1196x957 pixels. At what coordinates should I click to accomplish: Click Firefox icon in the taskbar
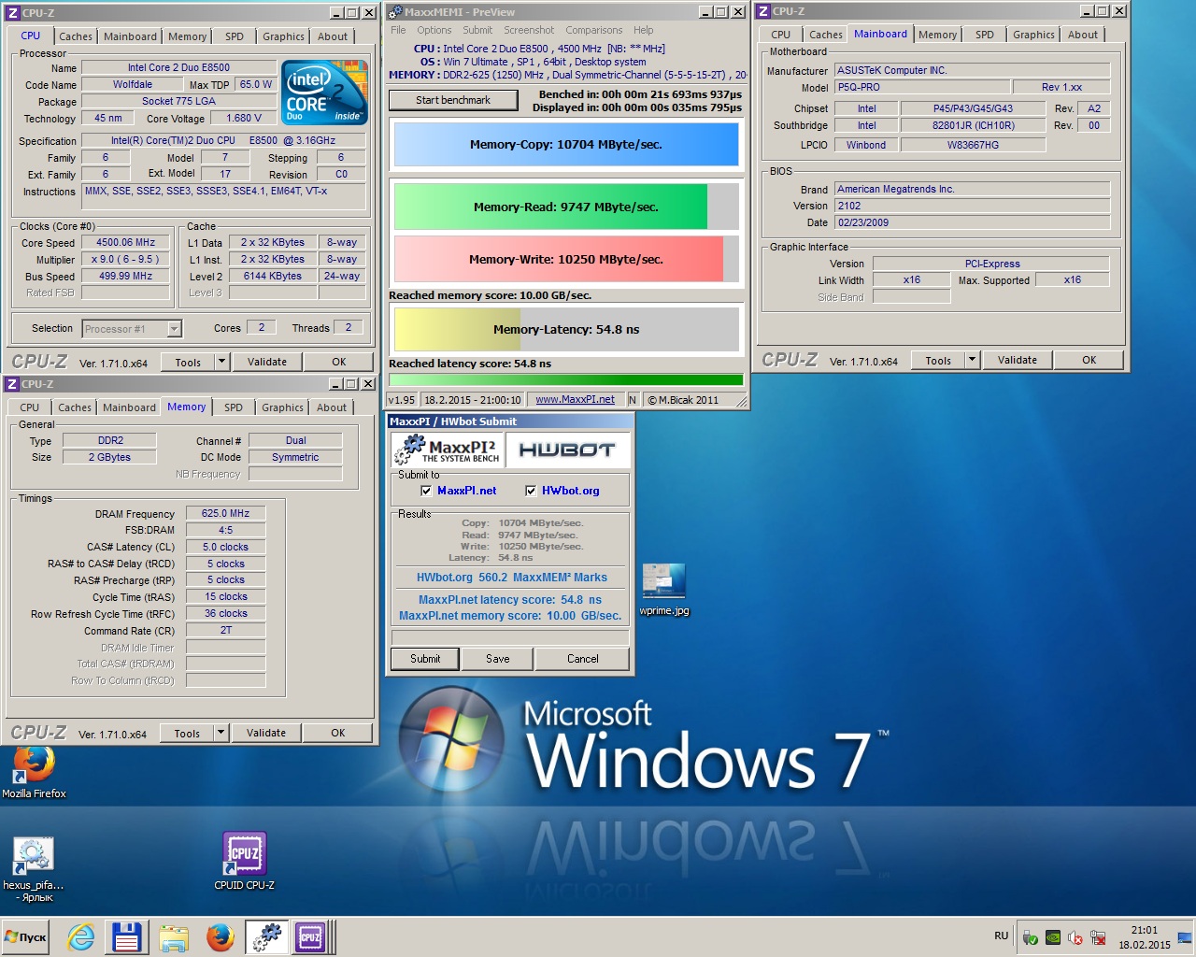221,937
